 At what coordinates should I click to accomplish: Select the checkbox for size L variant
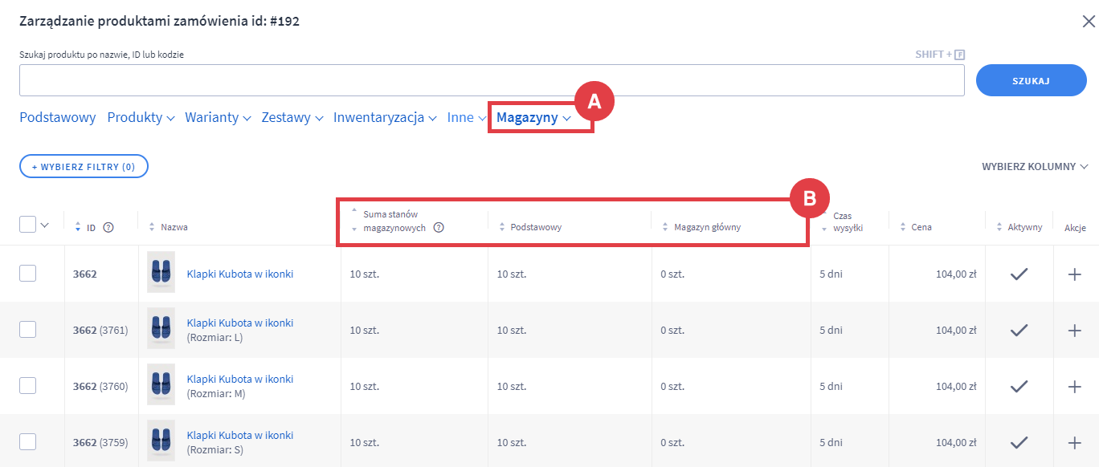tap(27, 330)
